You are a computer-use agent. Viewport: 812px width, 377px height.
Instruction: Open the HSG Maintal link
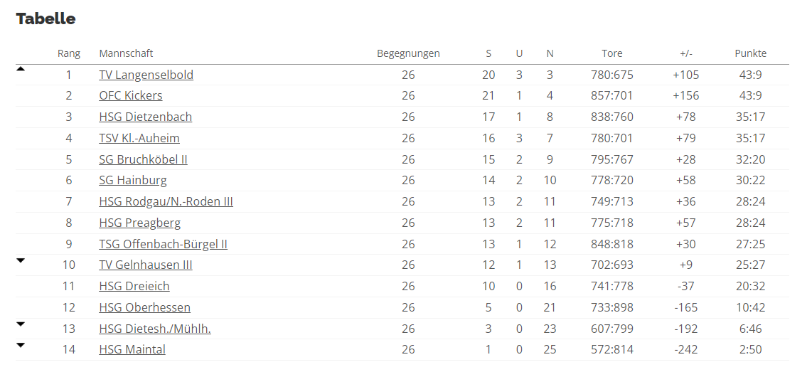[x=132, y=350]
